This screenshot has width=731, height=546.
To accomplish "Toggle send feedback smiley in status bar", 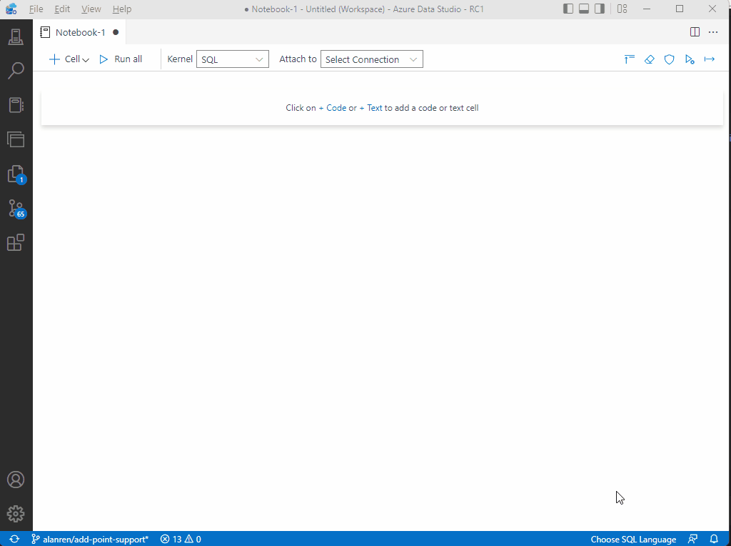I will pyautogui.click(x=692, y=540).
